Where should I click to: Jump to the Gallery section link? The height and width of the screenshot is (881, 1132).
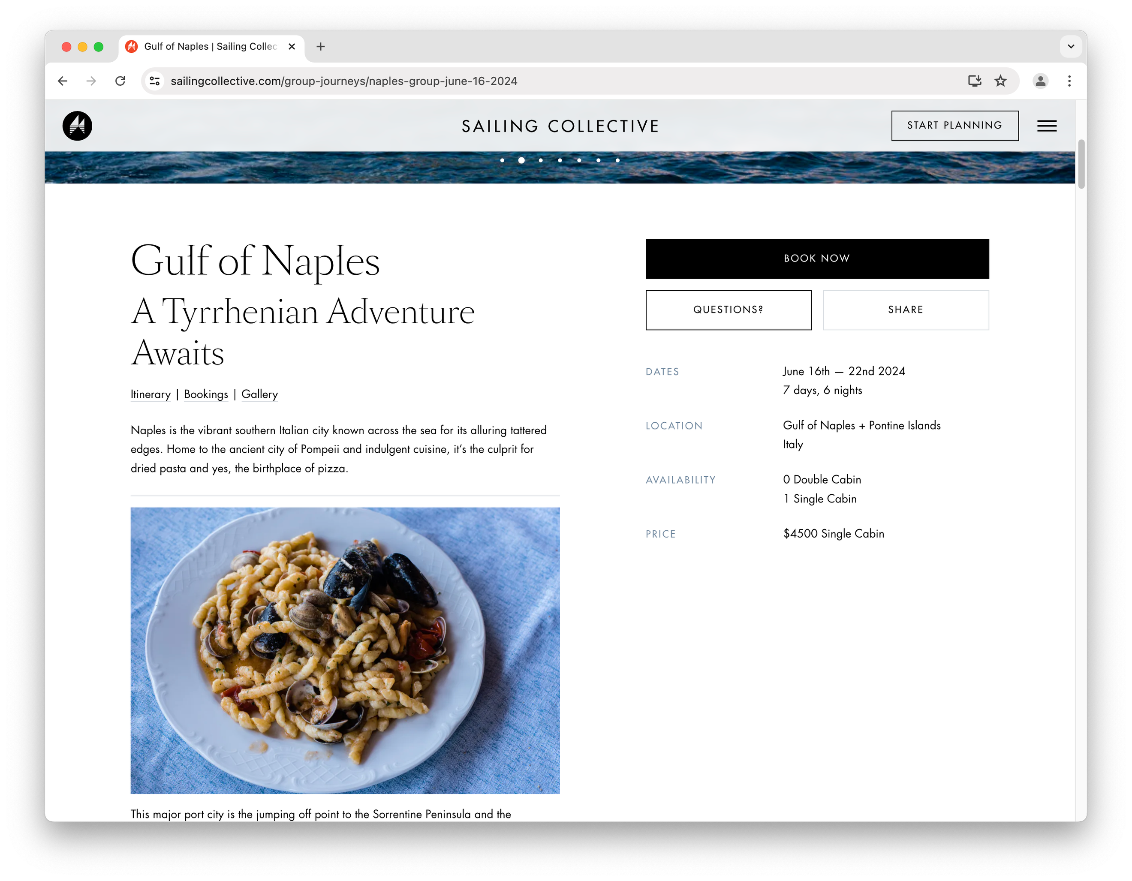tap(259, 394)
